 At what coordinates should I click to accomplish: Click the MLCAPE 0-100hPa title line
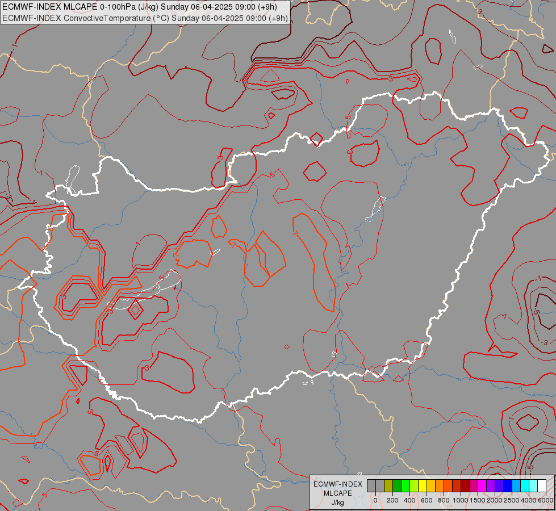click(x=139, y=7)
